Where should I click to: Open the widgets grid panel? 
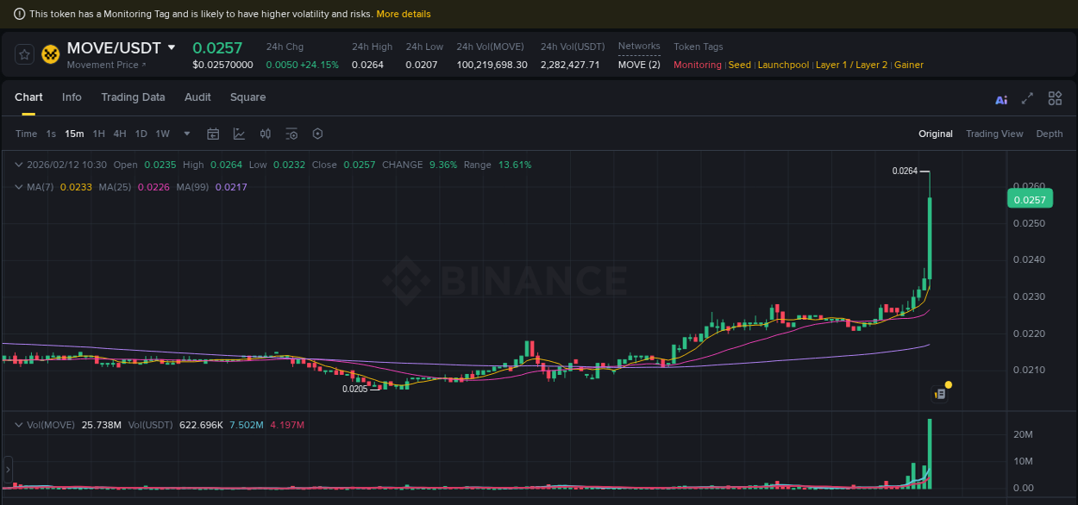[1055, 98]
